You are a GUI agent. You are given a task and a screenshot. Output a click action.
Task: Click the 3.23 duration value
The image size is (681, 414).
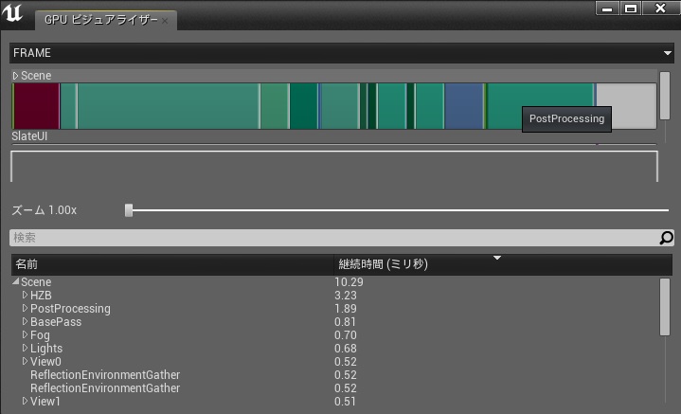346,296
